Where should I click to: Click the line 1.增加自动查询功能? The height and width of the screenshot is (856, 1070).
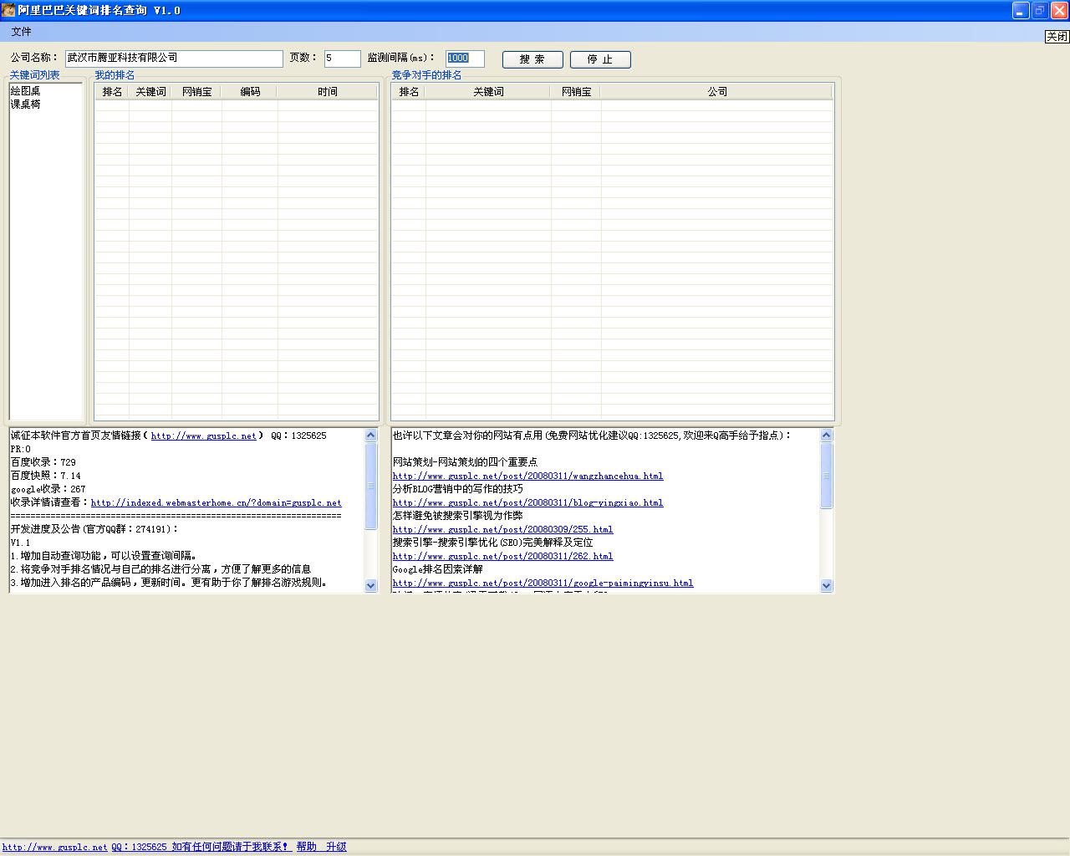(x=104, y=556)
